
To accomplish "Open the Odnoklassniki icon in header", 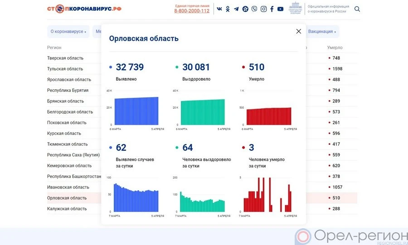I will [228, 9].
